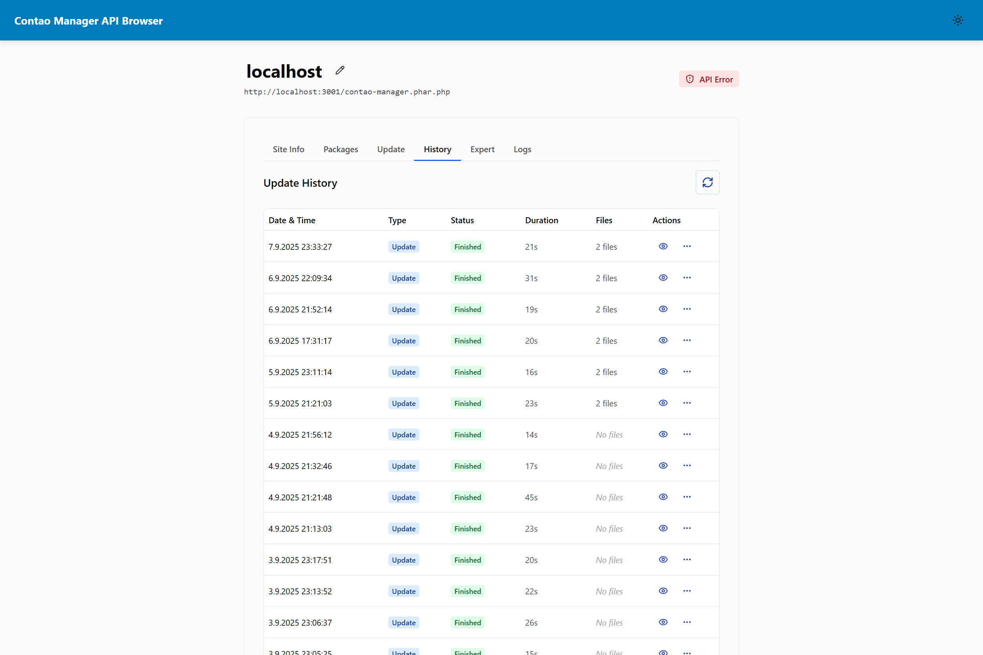The height and width of the screenshot is (655, 983).
Task: Open the Packages tab
Action: coord(341,149)
